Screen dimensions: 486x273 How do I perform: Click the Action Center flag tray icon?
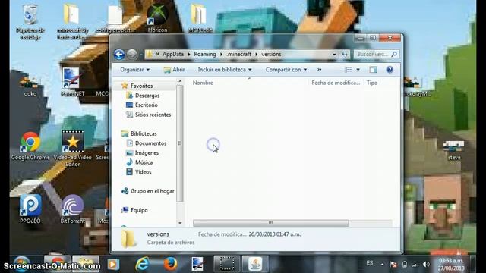click(x=393, y=265)
